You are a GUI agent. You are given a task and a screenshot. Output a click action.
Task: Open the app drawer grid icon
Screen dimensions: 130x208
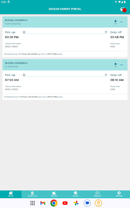coord(32,203)
